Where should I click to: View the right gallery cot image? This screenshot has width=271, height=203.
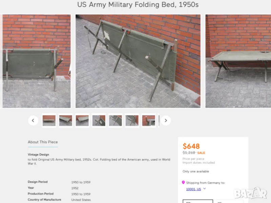[238, 61]
